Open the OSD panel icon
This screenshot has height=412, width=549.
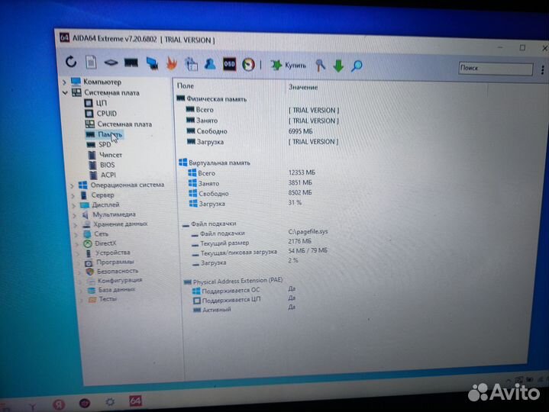click(229, 64)
